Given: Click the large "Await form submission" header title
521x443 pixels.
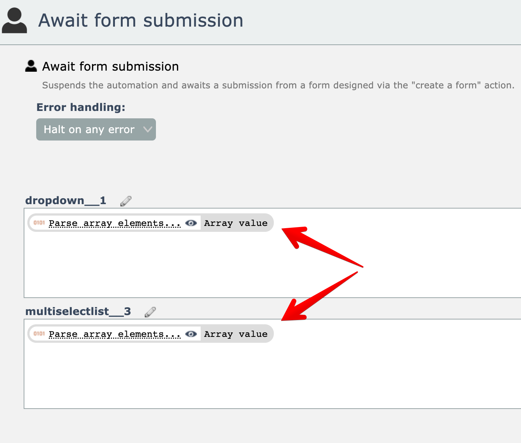Looking at the screenshot, I should 141,20.
